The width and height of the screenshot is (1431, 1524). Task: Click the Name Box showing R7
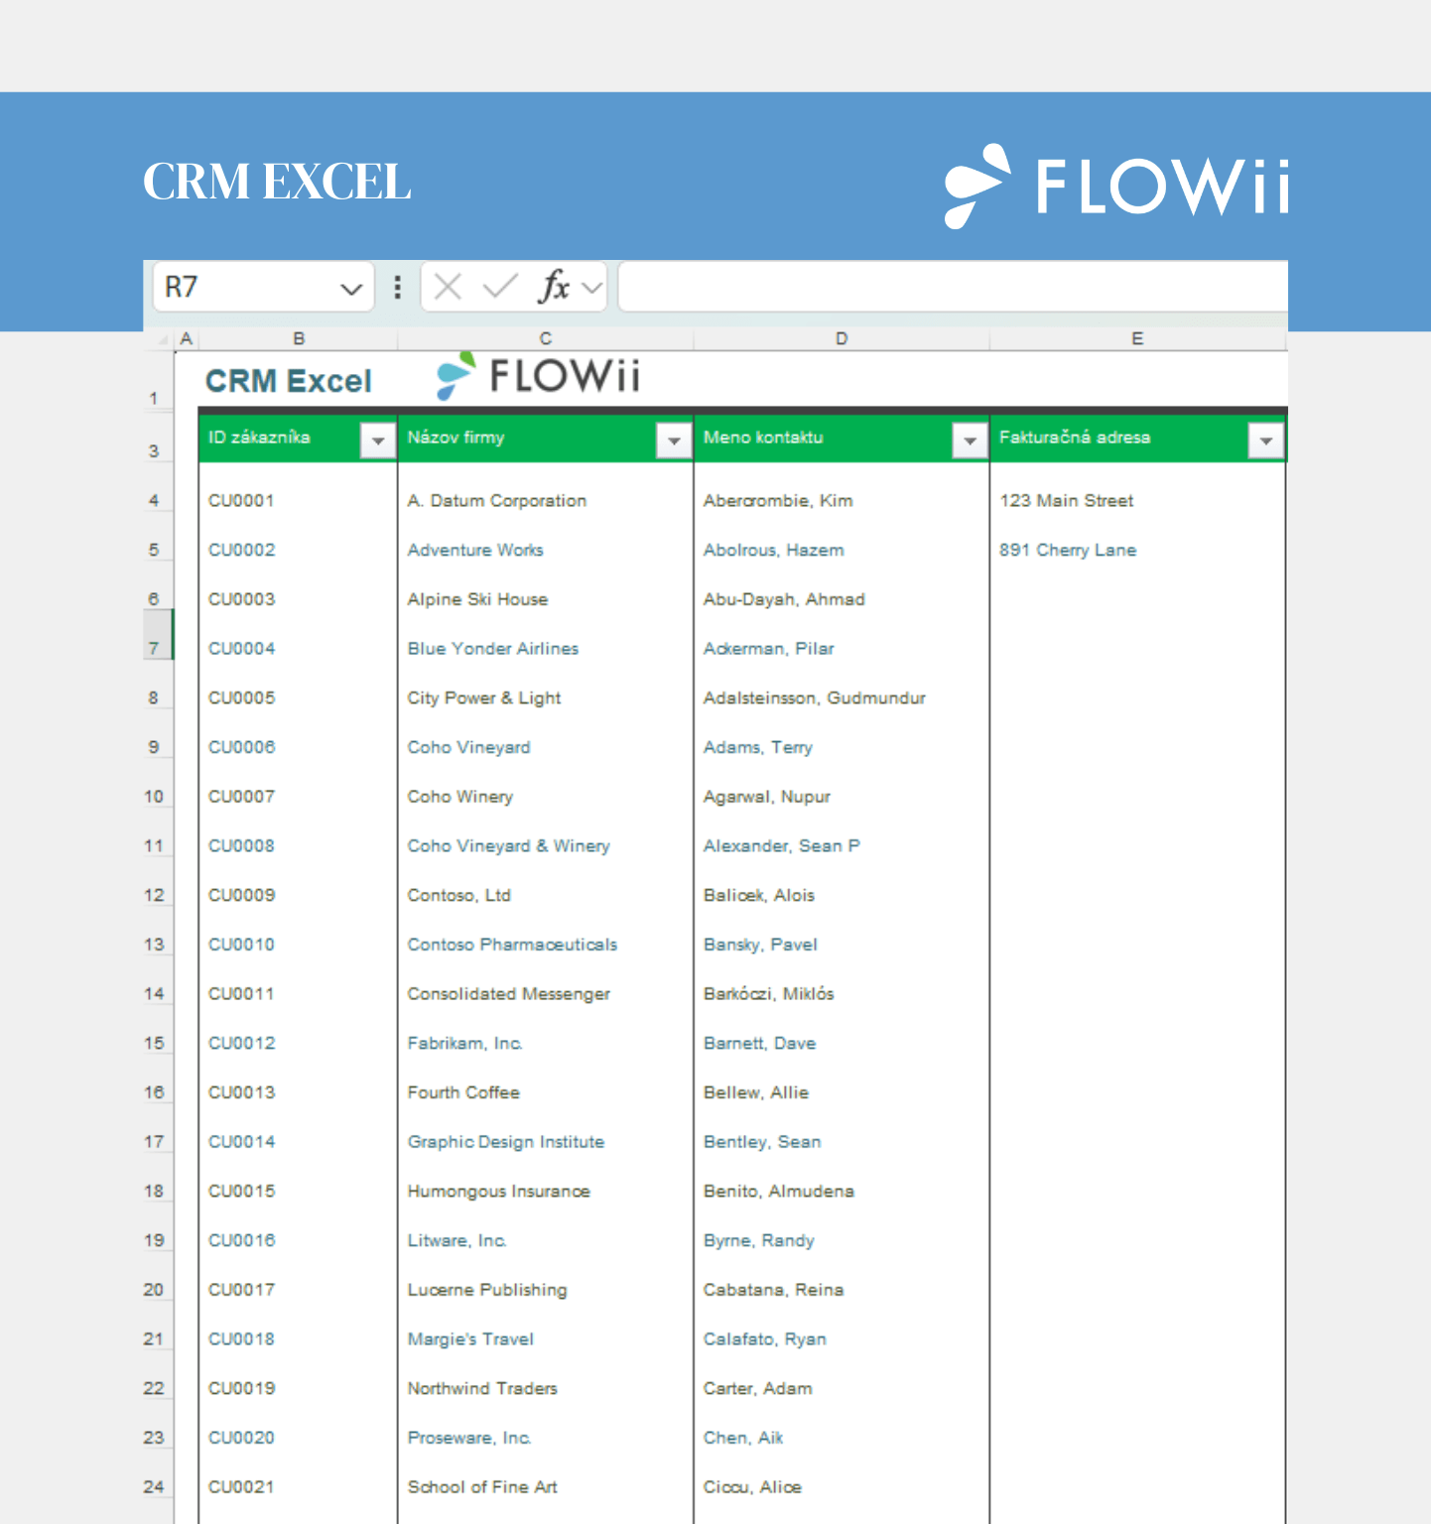pos(263,287)
